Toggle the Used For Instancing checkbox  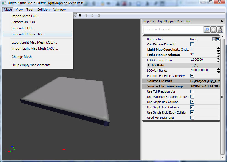192,117
